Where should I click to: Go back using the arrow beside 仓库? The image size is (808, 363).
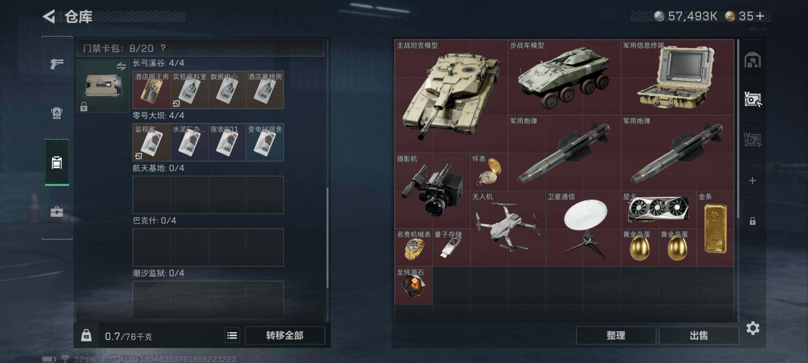[x=49, y=16]
